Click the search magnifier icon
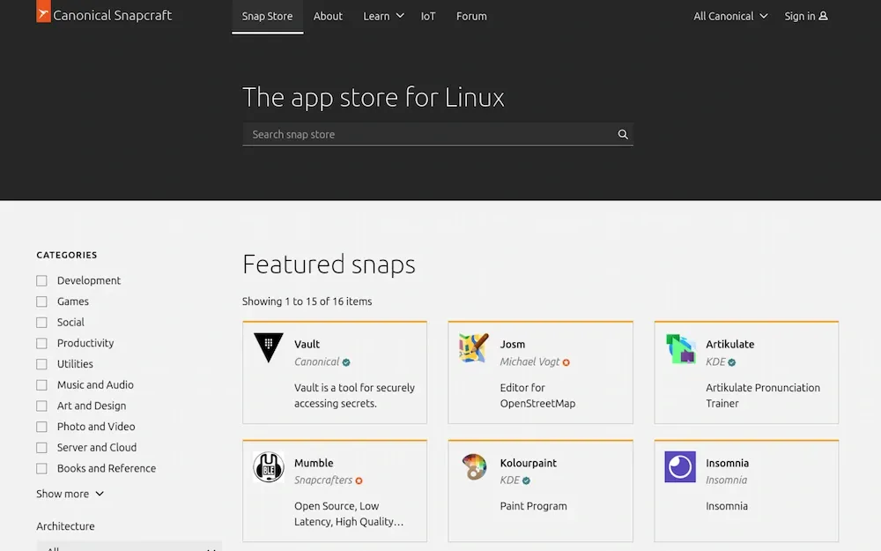881x551 pixels. tap(623, 134)
